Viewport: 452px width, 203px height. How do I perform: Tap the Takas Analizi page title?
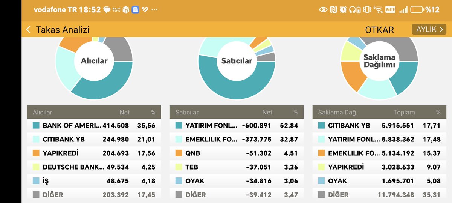pos(63,30)
